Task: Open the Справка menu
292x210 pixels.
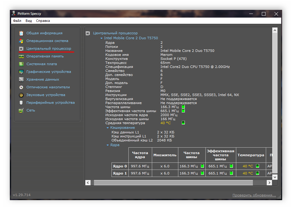Action: 43,21
